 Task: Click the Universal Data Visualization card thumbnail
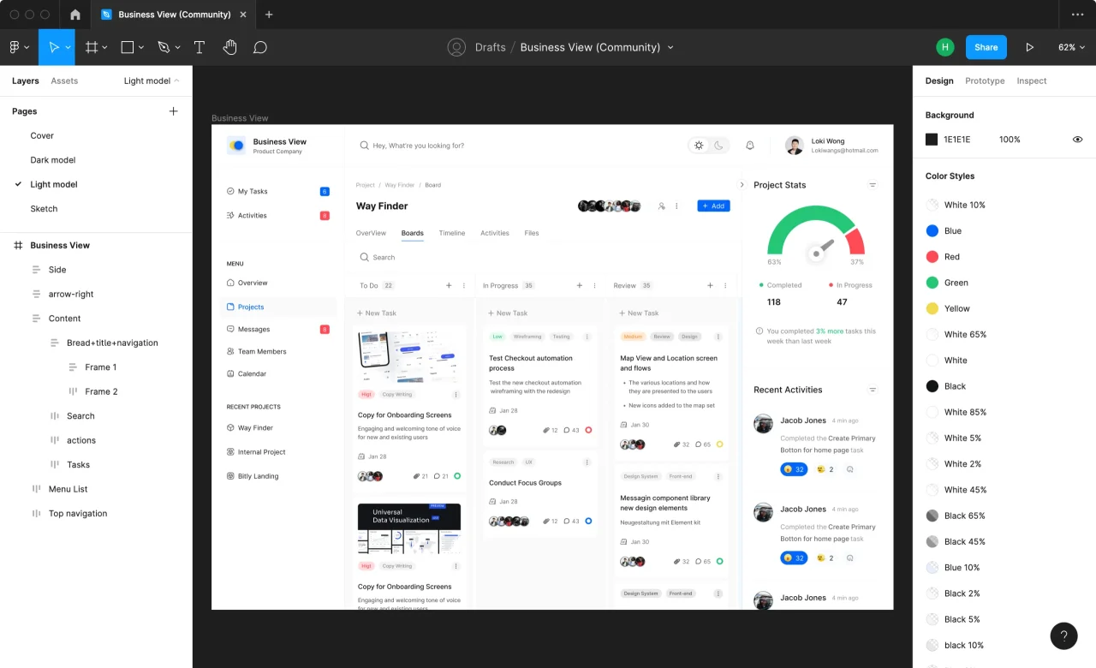[x=409, y=528]
